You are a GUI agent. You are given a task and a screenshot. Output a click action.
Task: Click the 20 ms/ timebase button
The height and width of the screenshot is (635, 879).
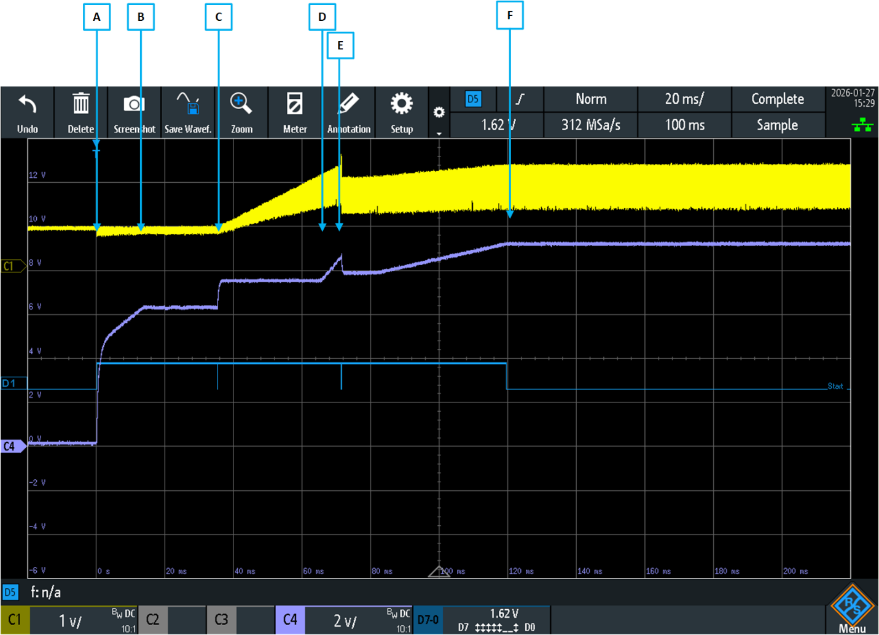[x=684, y=99]
